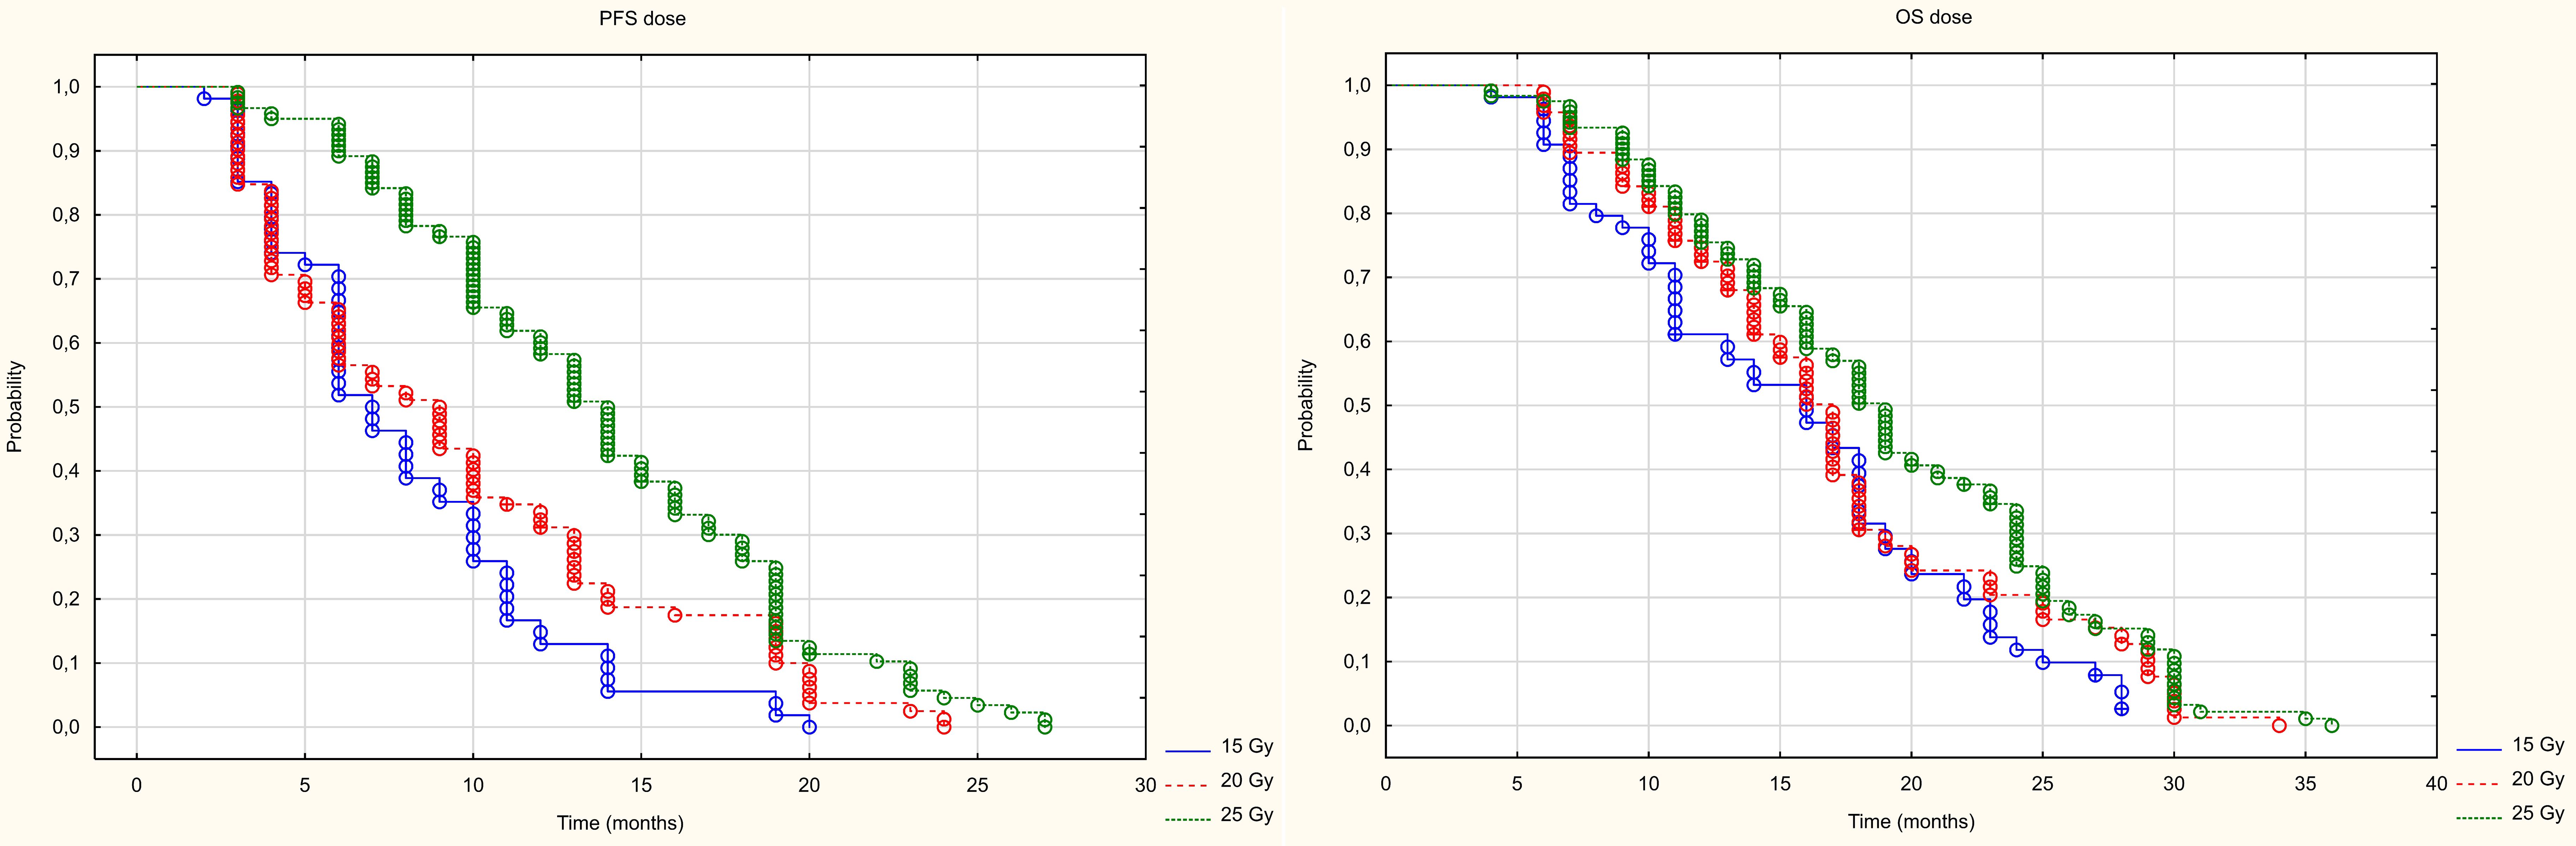Click green marker at month 26 in PFS chart
Image resolution: width=2576 pixels, height=846 pixels.
(x=1011, y=712)
